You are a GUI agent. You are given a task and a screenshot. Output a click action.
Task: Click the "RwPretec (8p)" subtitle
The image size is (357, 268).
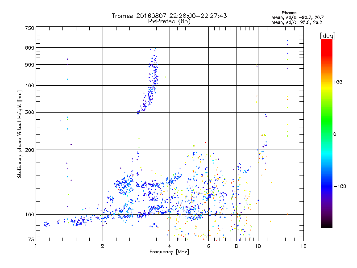coord(169,21)
